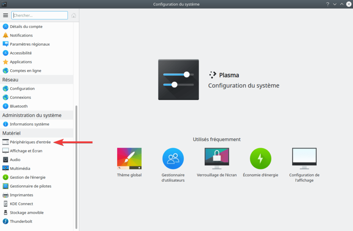Open Informations système icon
353x231 pixels.
click(x=6, y=124)
